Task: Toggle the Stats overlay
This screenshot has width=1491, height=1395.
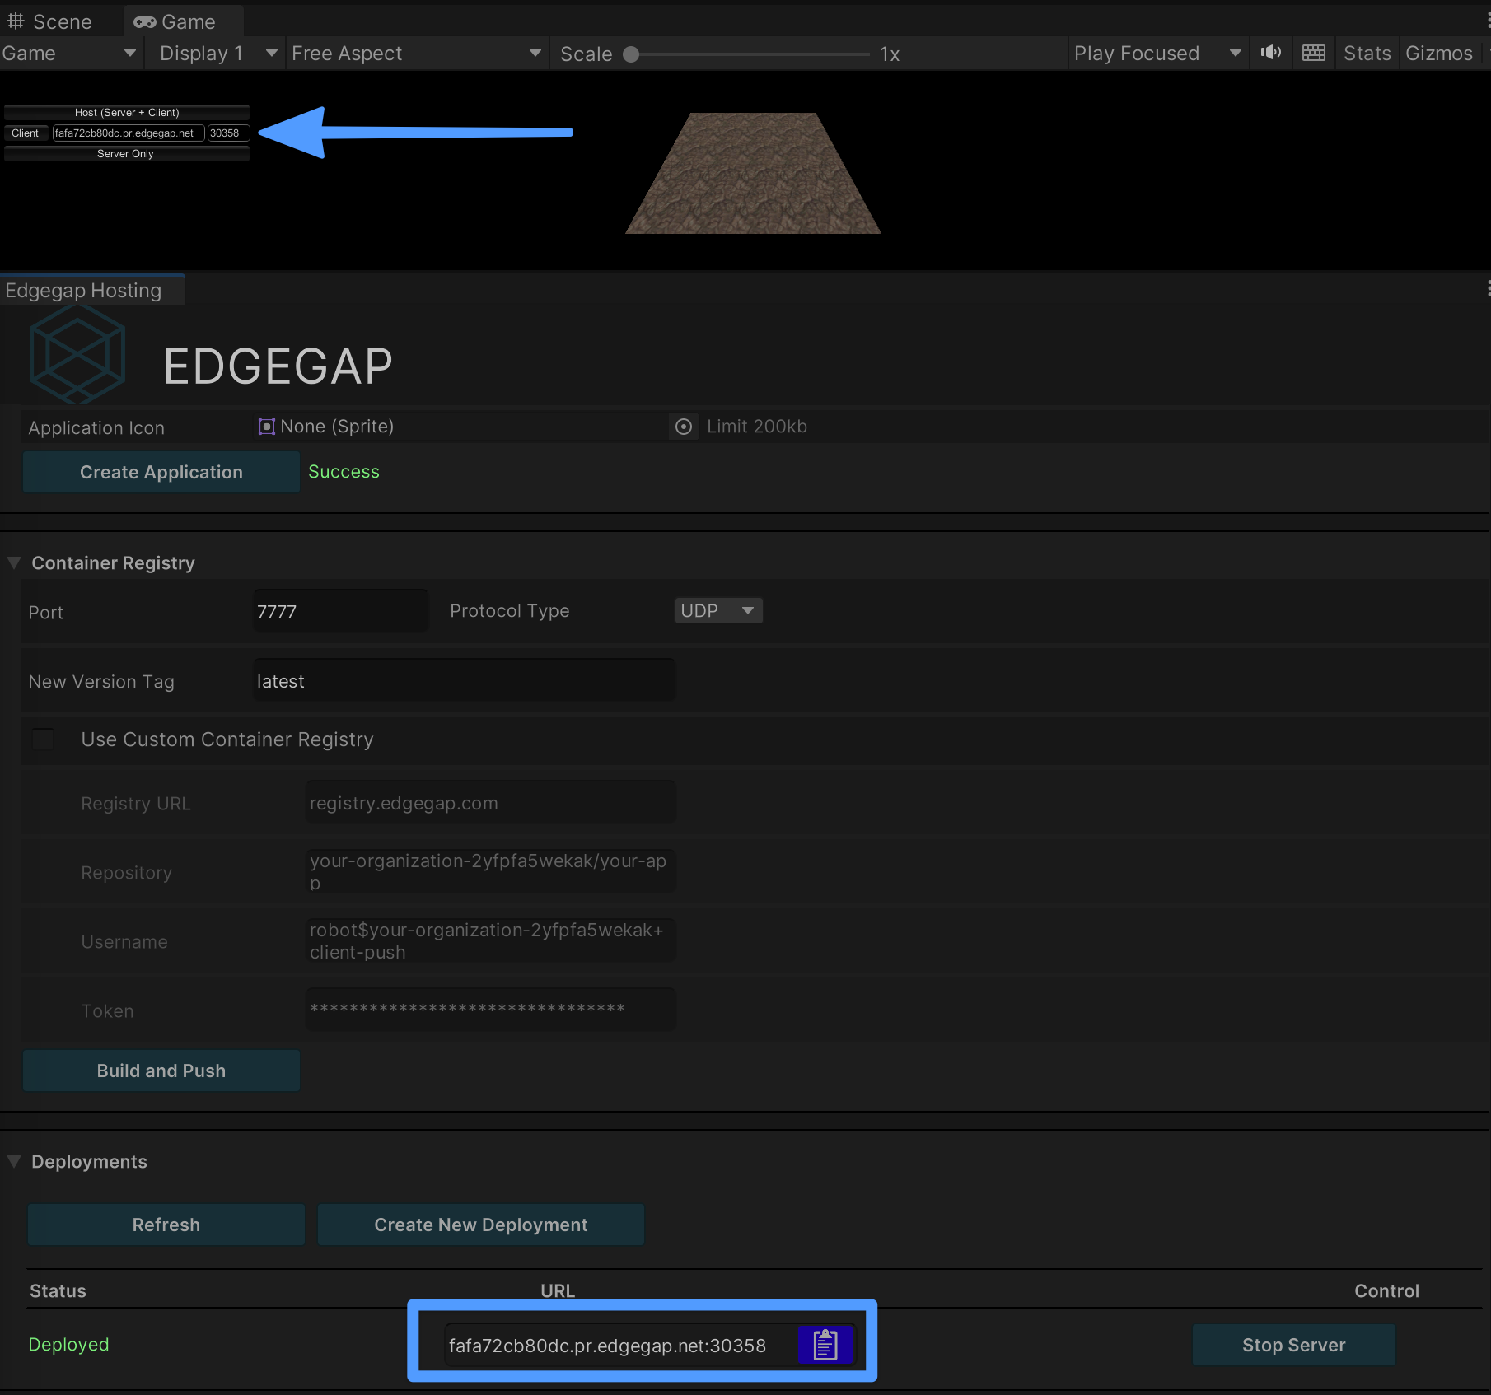Action: point(1366,54)
